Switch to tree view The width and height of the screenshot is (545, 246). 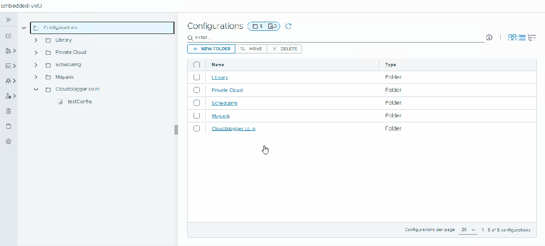pyautogui.click(x=532, y=38)
